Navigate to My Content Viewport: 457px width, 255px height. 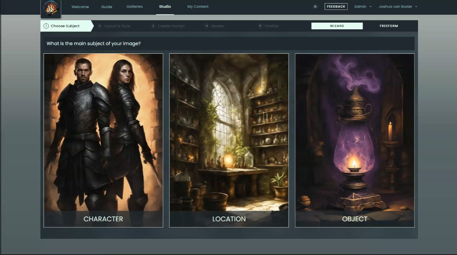[x=198, y=7]
